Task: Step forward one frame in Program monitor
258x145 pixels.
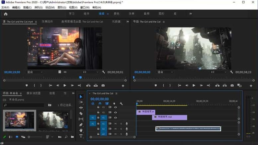Action: (201, 85)
